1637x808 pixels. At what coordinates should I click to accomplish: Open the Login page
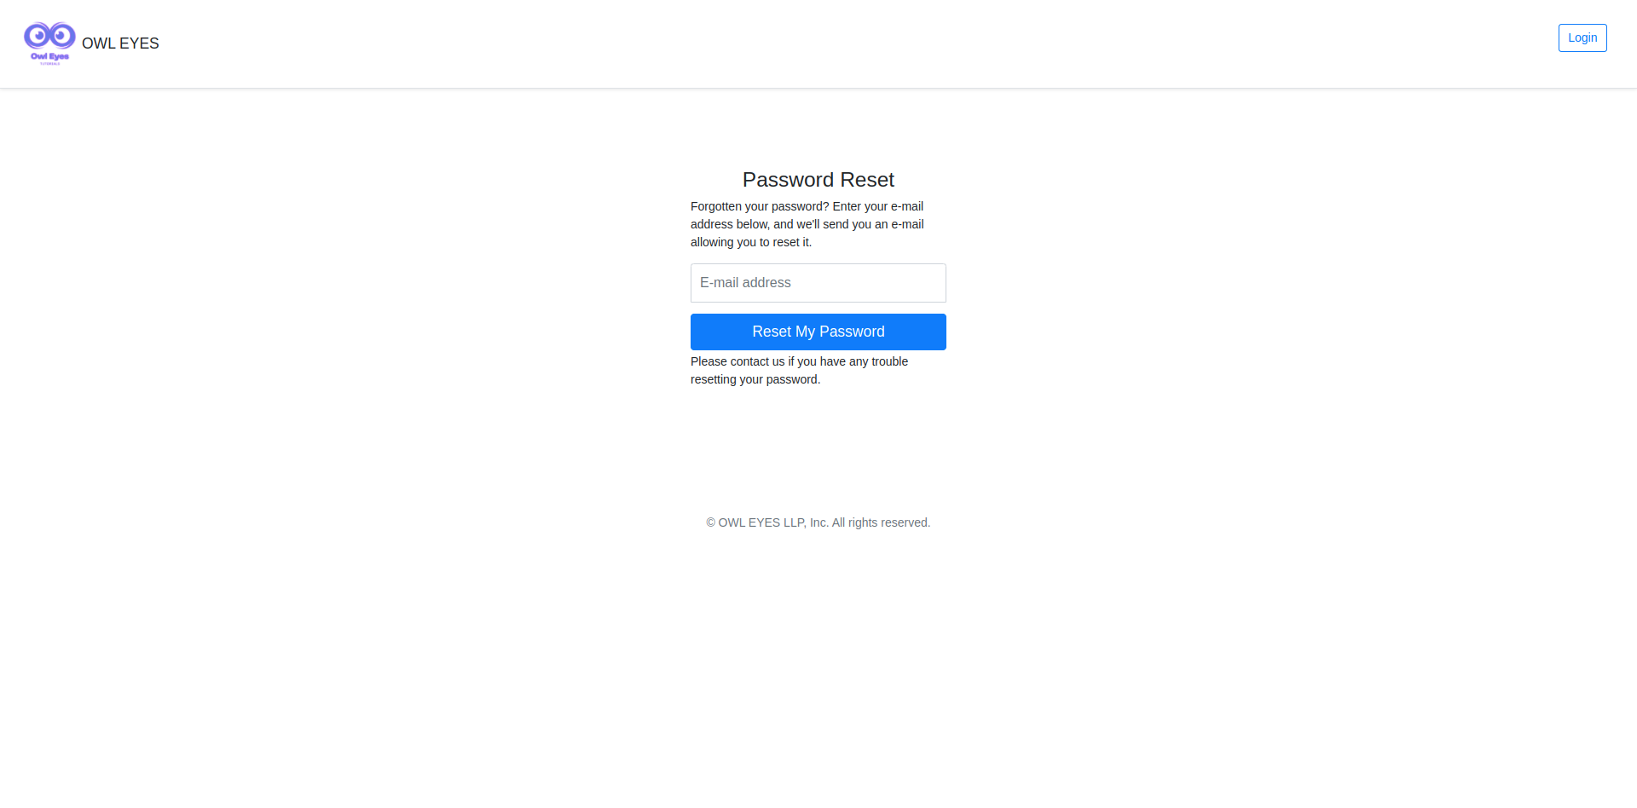(x=1582, y=38)
